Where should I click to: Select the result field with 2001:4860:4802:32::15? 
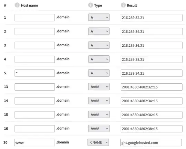152,87
